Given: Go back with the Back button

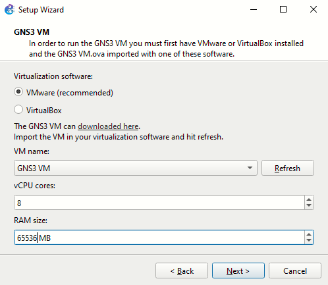Looking at the screenshot, I should coord(182,271).
